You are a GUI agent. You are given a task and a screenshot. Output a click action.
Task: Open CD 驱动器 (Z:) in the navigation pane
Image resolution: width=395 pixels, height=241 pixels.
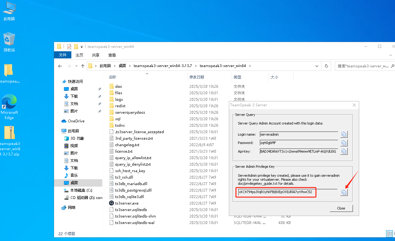tap(83, 198)
